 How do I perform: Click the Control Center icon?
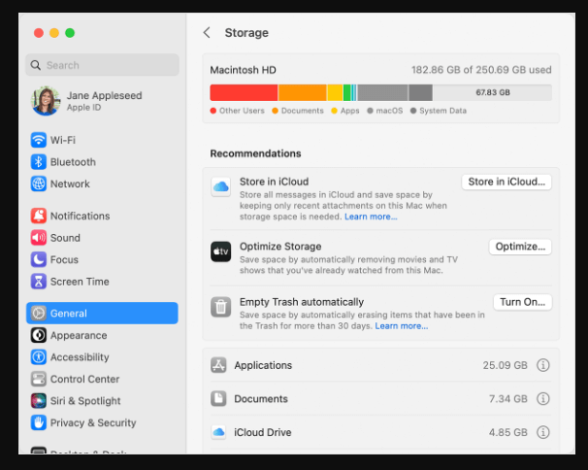point(39,379)
